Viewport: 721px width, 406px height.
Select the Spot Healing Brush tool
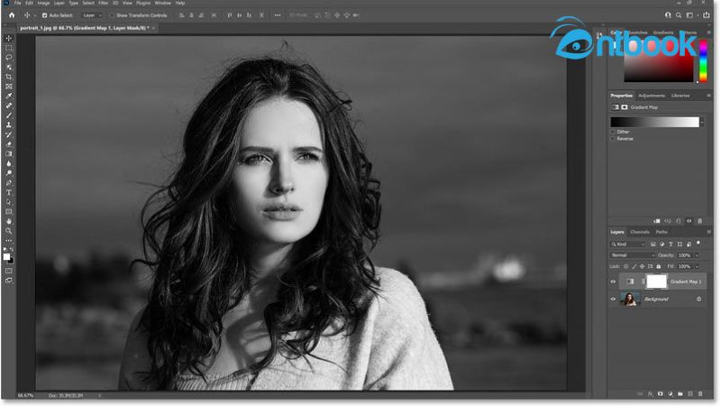[x=9, y=106]
